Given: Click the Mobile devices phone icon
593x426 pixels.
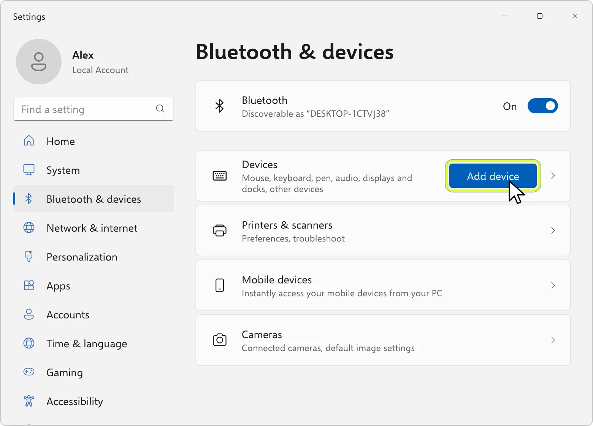Looking at the screenshot, I should pyautogui.click(x=220, y=285).
